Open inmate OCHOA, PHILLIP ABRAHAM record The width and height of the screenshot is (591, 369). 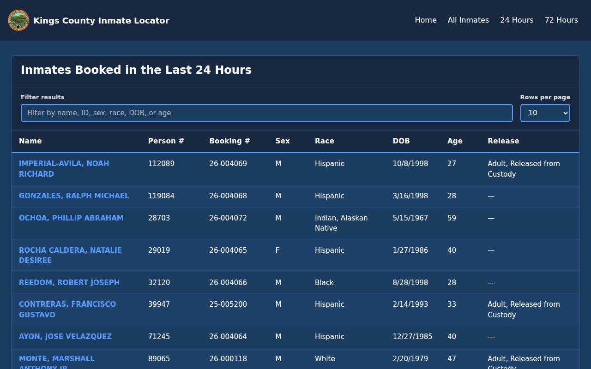coord(71,218)
